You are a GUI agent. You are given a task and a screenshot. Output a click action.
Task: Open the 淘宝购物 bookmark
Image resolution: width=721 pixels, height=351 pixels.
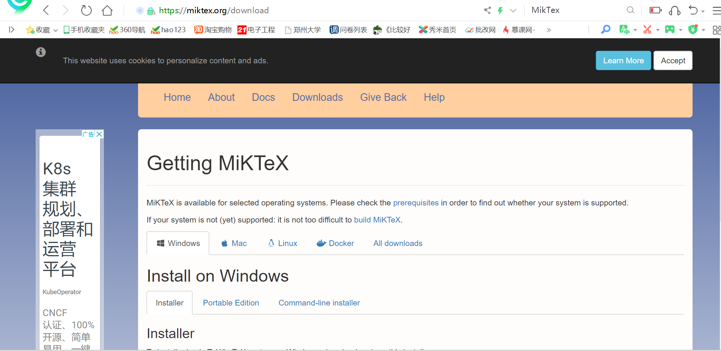(213, 30)
